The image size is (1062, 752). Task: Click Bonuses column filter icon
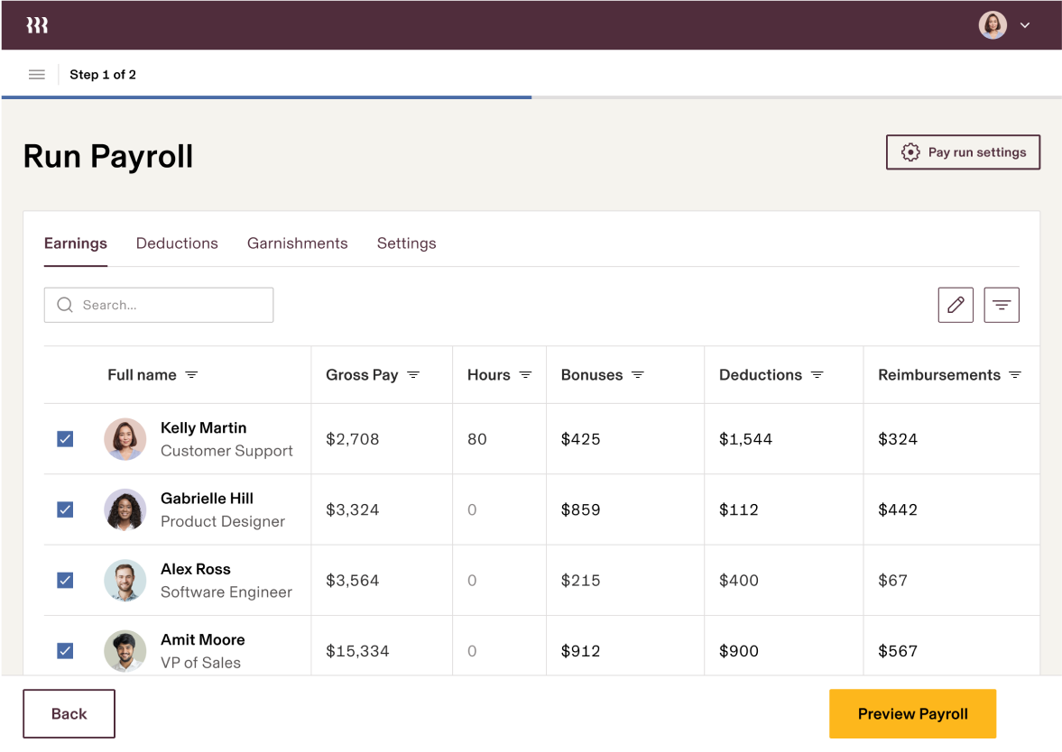click(x=637, y=375)
